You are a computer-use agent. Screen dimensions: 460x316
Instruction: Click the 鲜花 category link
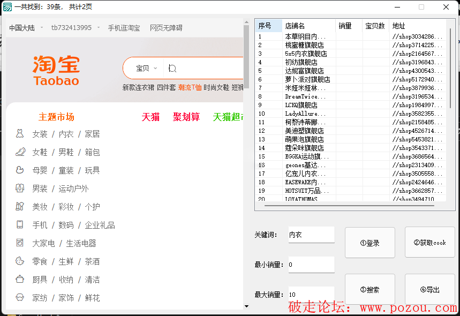pos(92,298)
